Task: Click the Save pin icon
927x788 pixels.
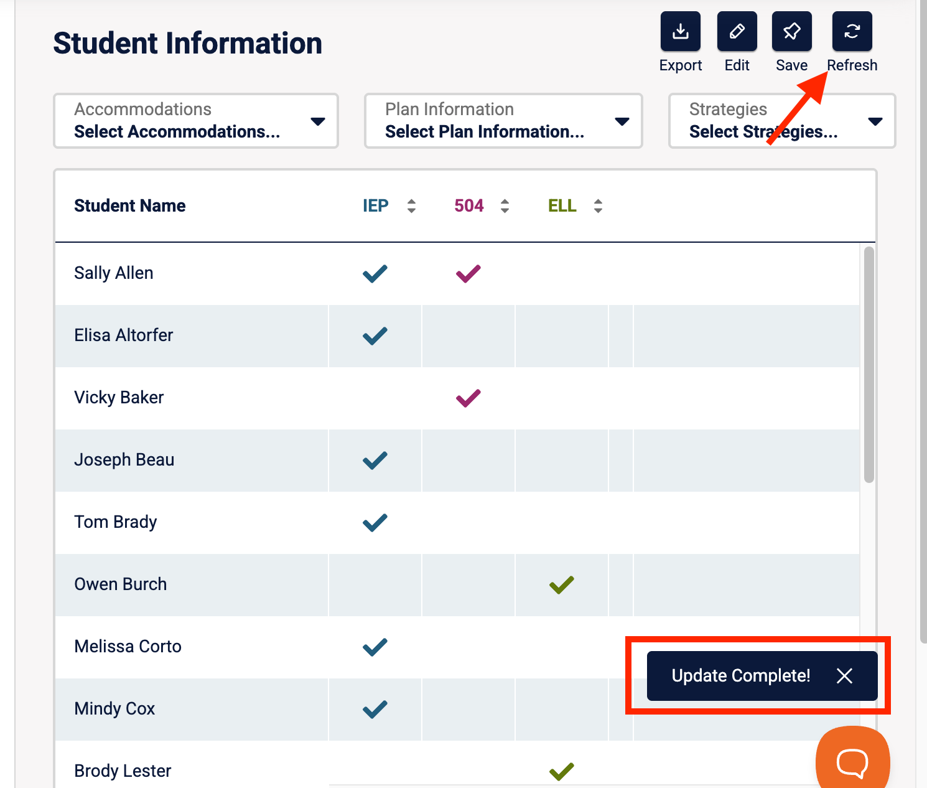Action: click(x=792, y=31)
